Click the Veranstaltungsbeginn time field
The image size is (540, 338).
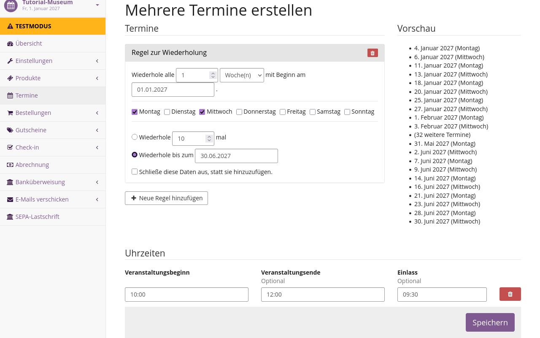coord(186,294)
